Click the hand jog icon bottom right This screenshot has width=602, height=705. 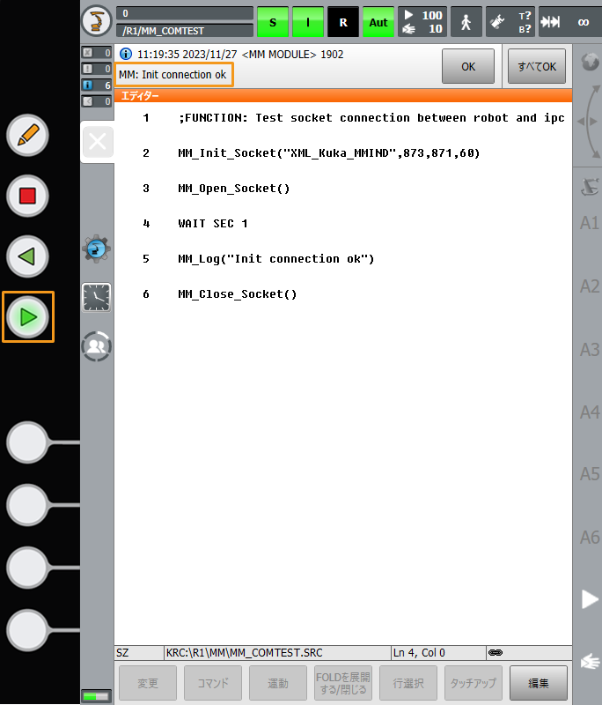point(590,662)
